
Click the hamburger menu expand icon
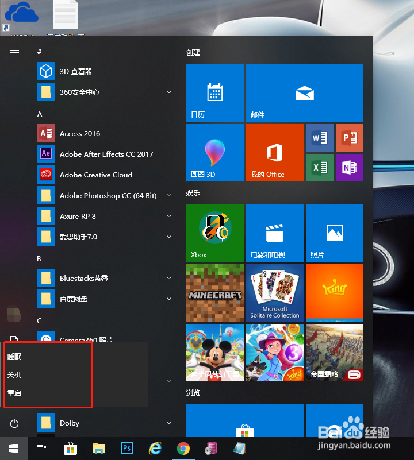[14, 52]
